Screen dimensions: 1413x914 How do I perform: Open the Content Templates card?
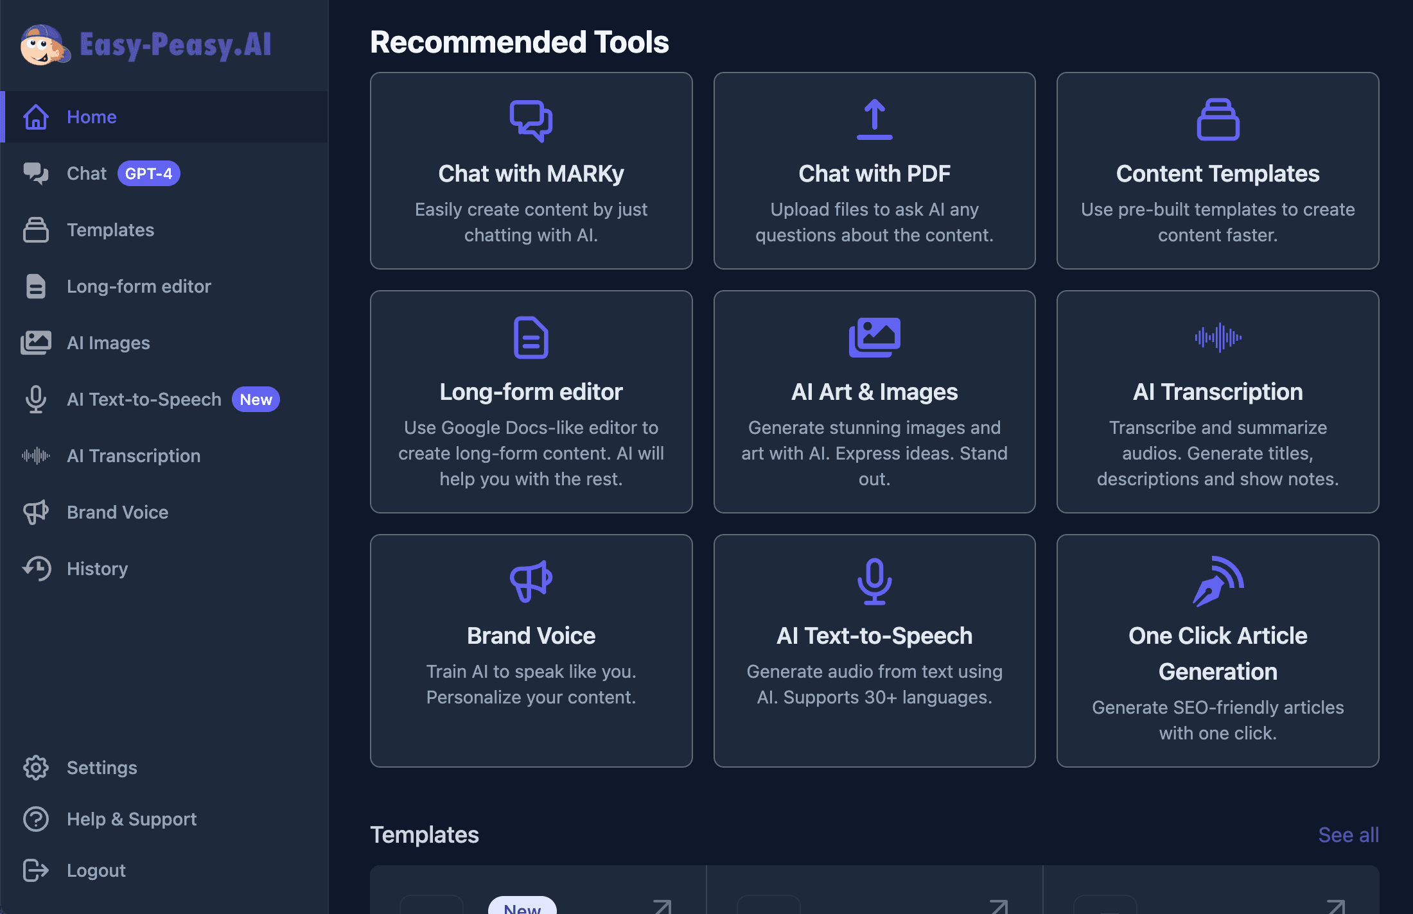(1218, 171)
